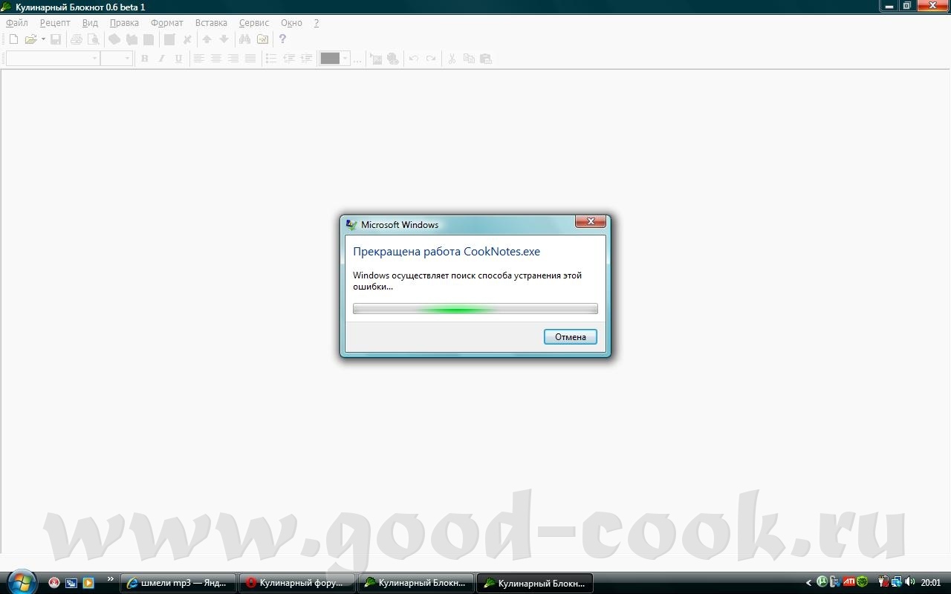This screenshot has width=951, height=594.
Task: Decrease the indent
Action: pos(288,59)
